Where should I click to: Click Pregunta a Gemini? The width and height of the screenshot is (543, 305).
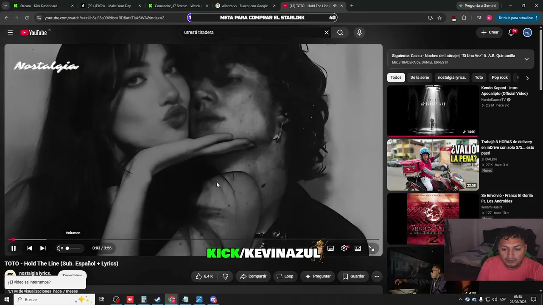click(x=477, y=6)
